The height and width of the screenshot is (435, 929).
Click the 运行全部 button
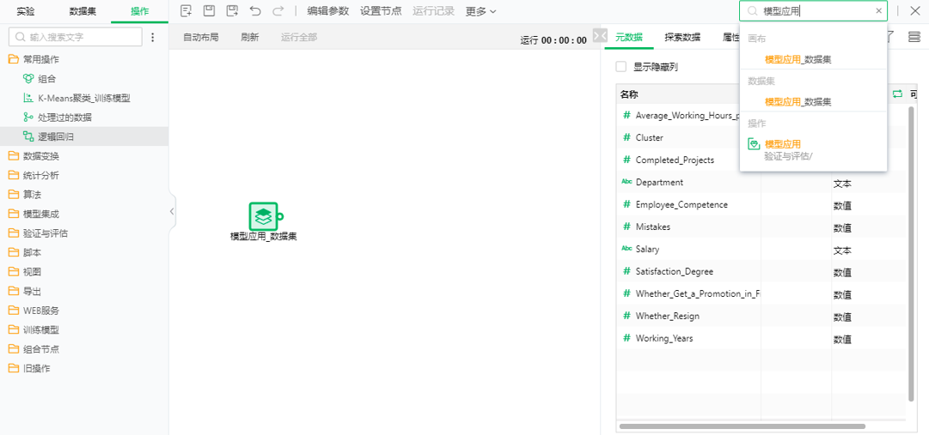click(x=299, y=37)
